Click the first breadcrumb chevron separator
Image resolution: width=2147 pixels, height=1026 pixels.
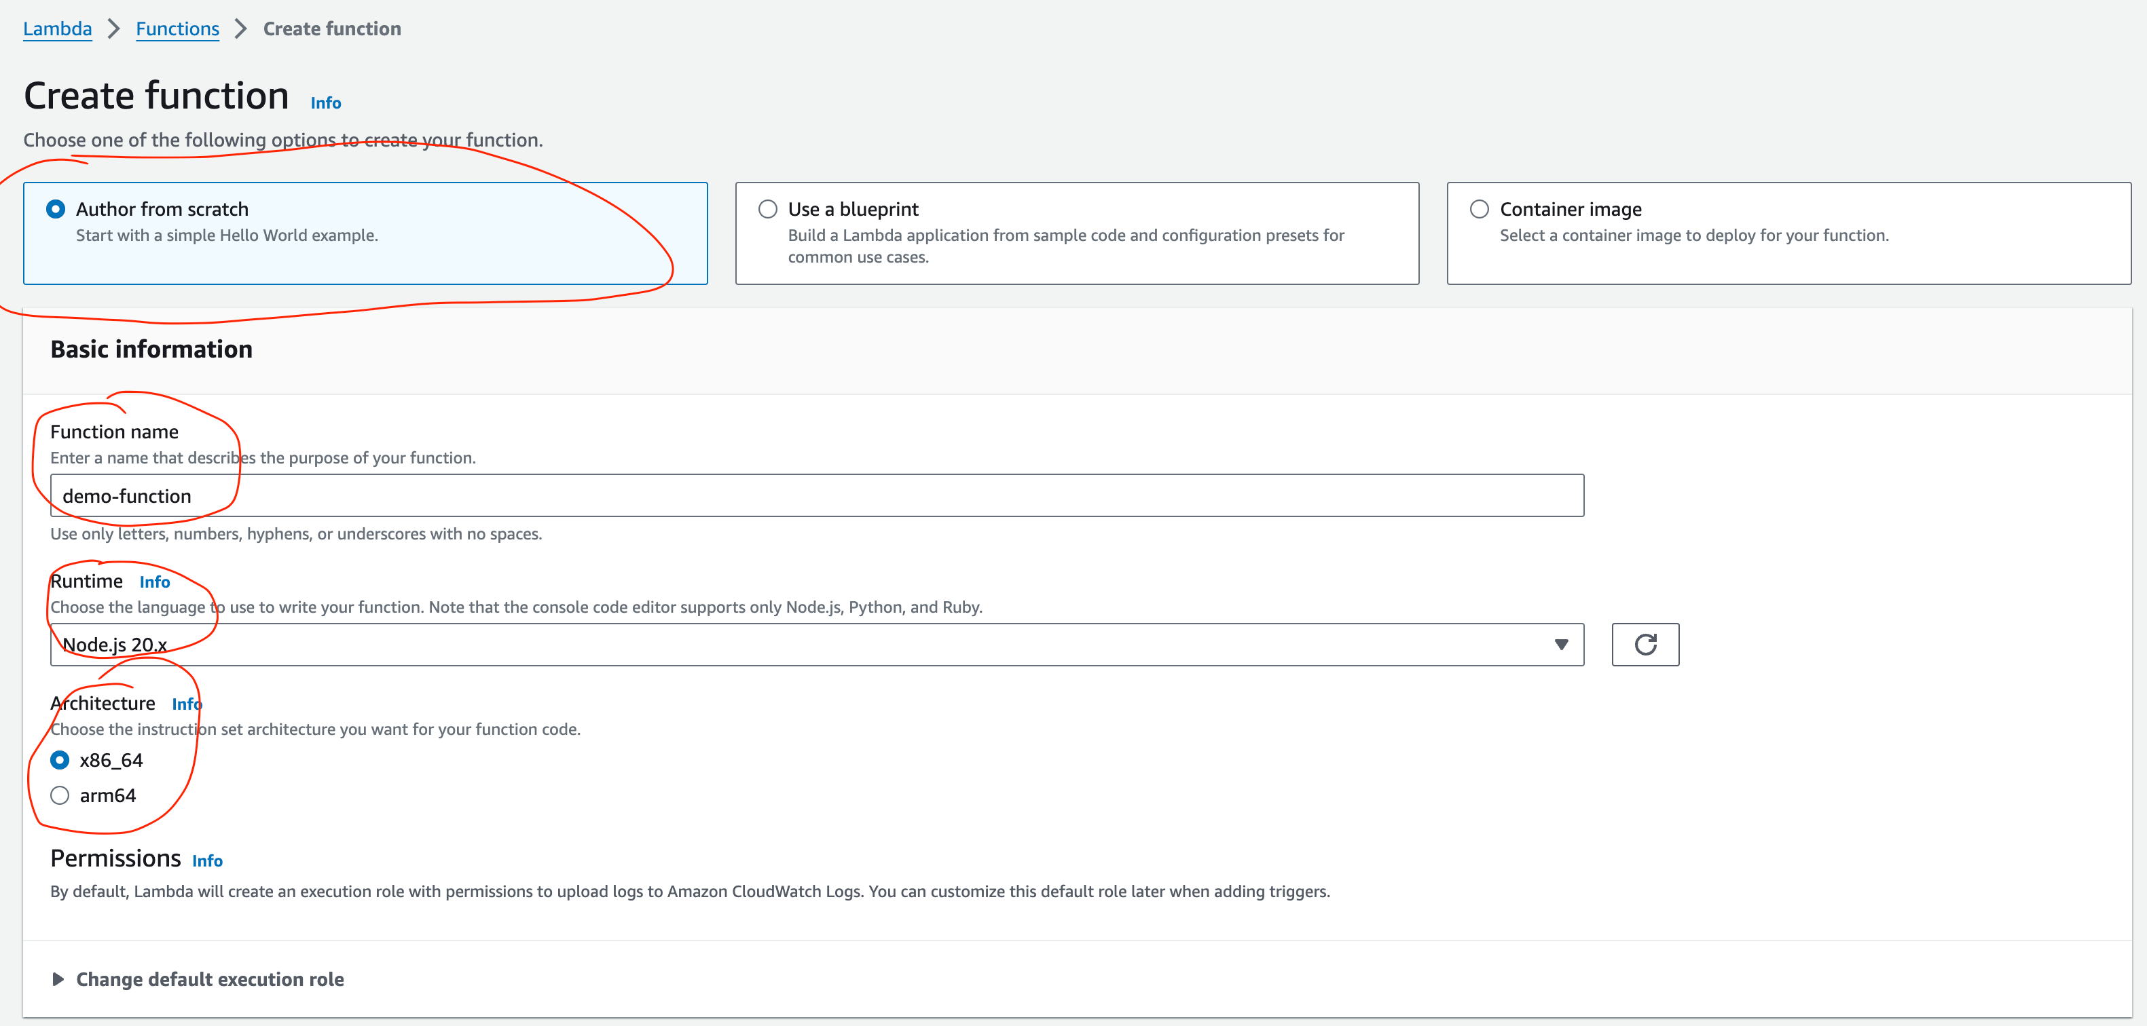tap(114, 29)
